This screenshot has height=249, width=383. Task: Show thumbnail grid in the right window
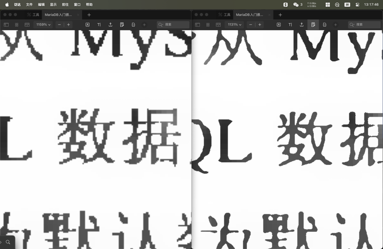click(208, 25)
